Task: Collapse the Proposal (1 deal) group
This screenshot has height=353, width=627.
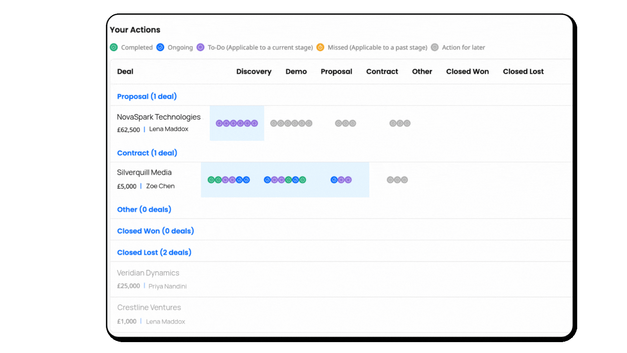Action: tap(147, 96)
